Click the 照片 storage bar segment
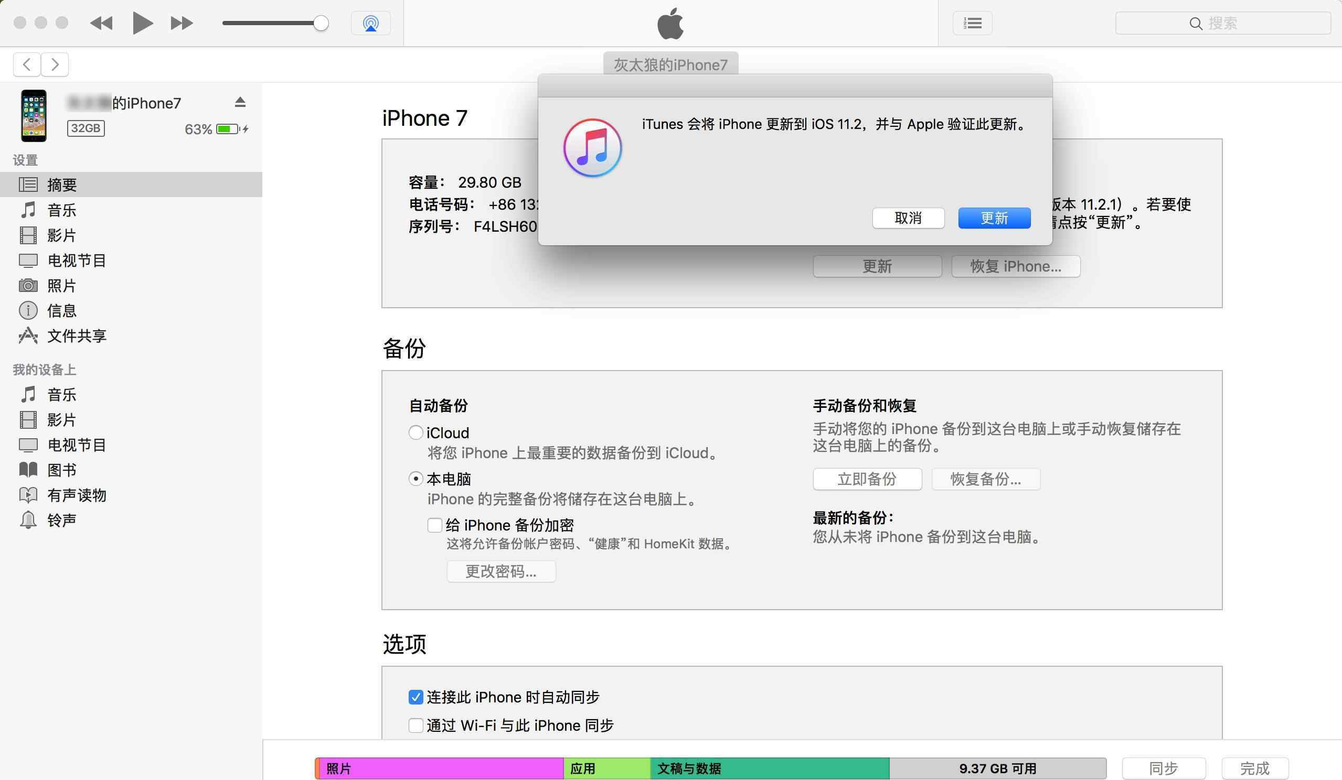 441,768
